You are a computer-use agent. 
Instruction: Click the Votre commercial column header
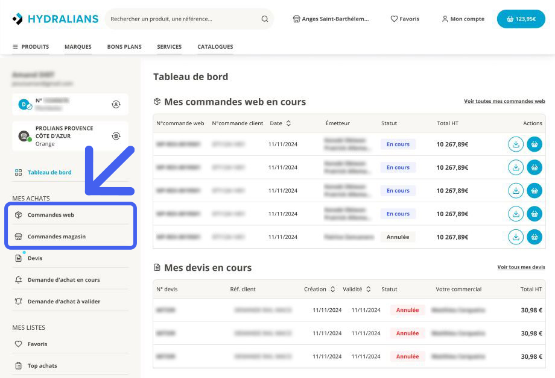click(x=458, y=289)
